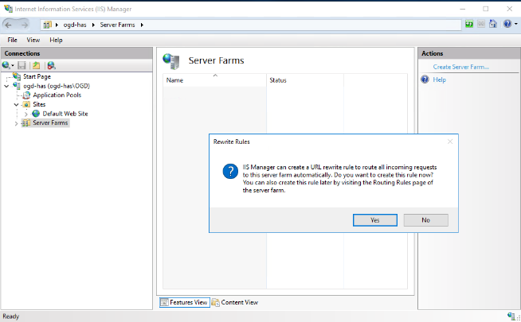Click Create New Connection globe icon
The height and width of the screenshot is (322, 521).
[x=6, y=65]
